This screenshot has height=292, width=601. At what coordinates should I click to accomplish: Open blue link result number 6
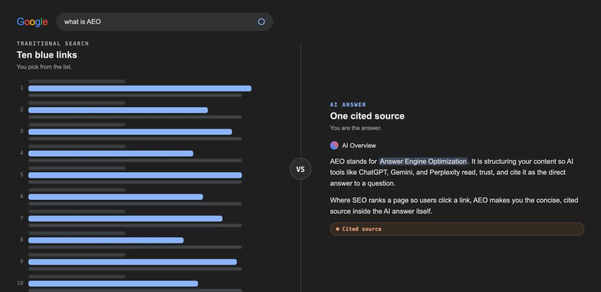tap(116, 197)
